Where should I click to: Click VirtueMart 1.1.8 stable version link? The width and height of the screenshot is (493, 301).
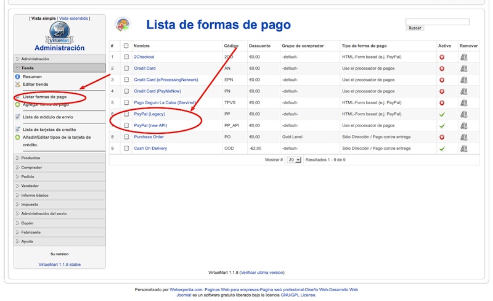click(59, 265)
